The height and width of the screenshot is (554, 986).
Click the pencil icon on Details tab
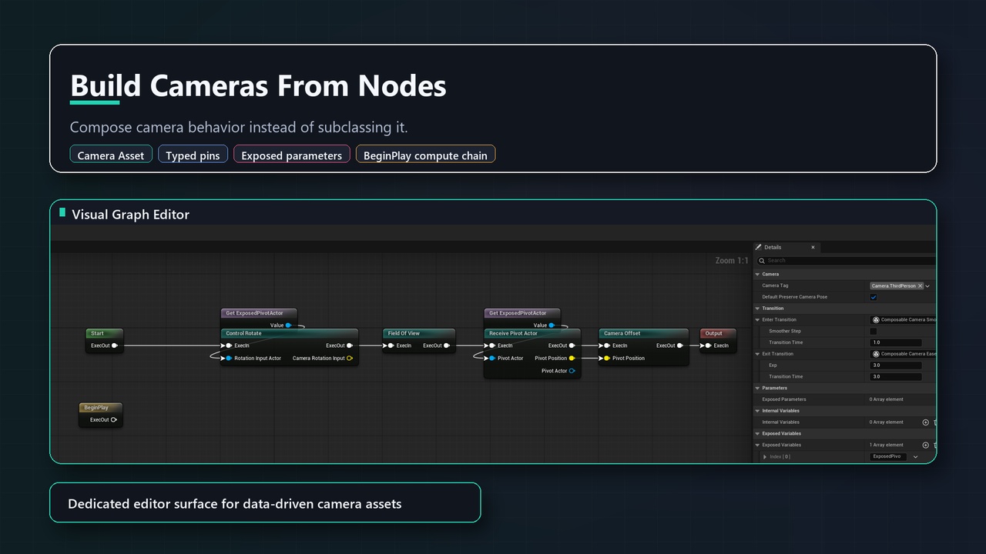click(759, 247)
